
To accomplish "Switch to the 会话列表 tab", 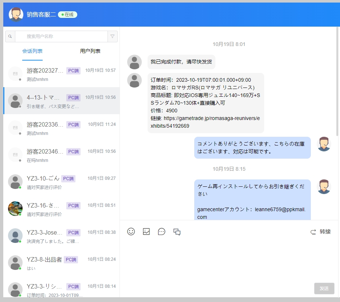I will 32,51.
